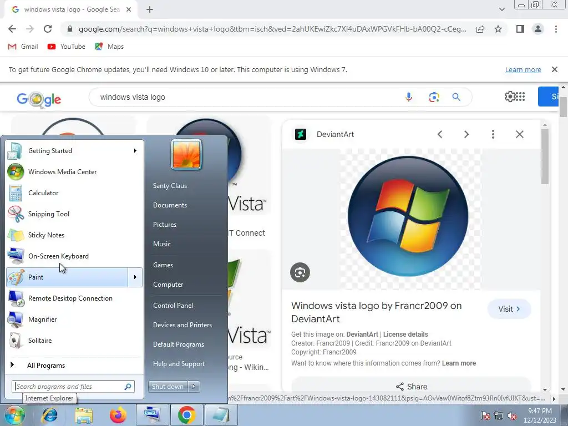This screenshot has width=568, height=426.
Task: Click Learn more in update notice
Action: (x=523, y=69)
